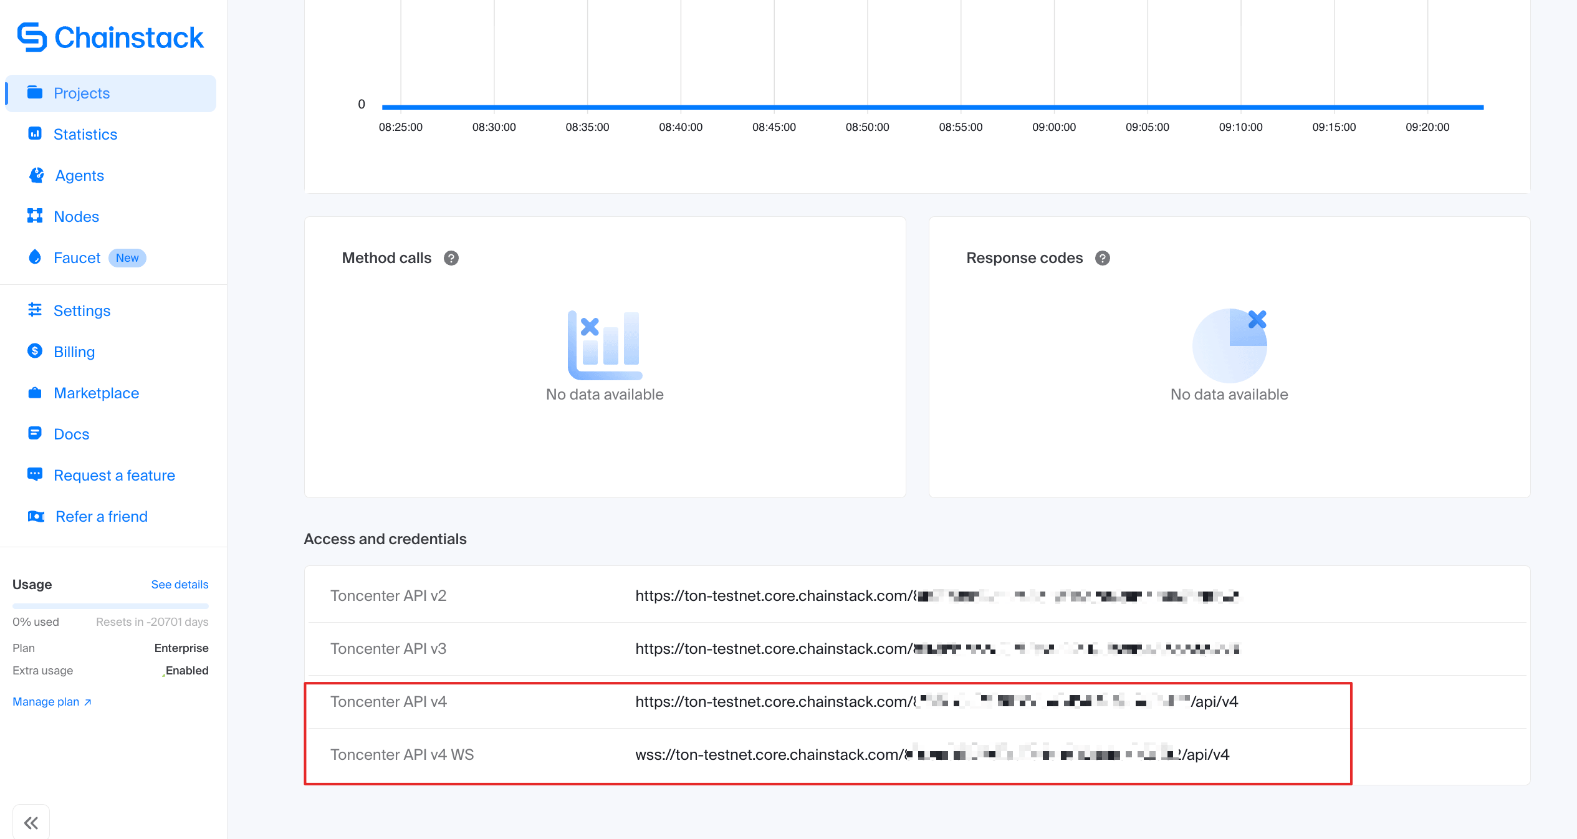Go to Billing
This screenshot has width=1577, height=839.
[74, 352]
